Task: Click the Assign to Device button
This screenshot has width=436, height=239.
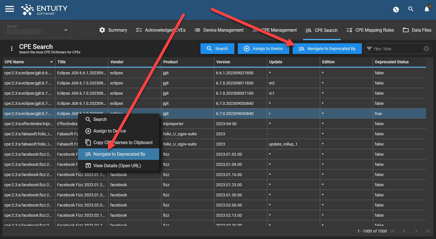Action: click(264, 49)
